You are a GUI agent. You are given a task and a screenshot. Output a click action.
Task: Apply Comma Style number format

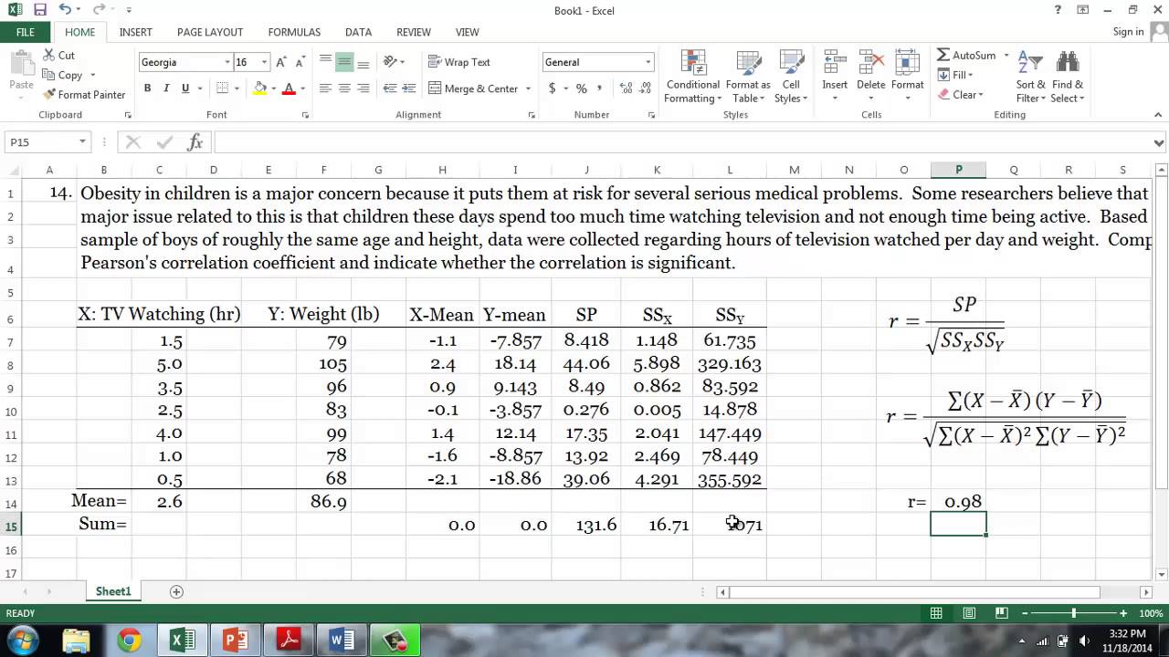click(x=600, y=89)
